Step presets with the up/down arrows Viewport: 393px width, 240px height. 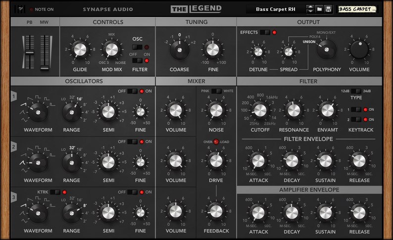pos(310,9)
